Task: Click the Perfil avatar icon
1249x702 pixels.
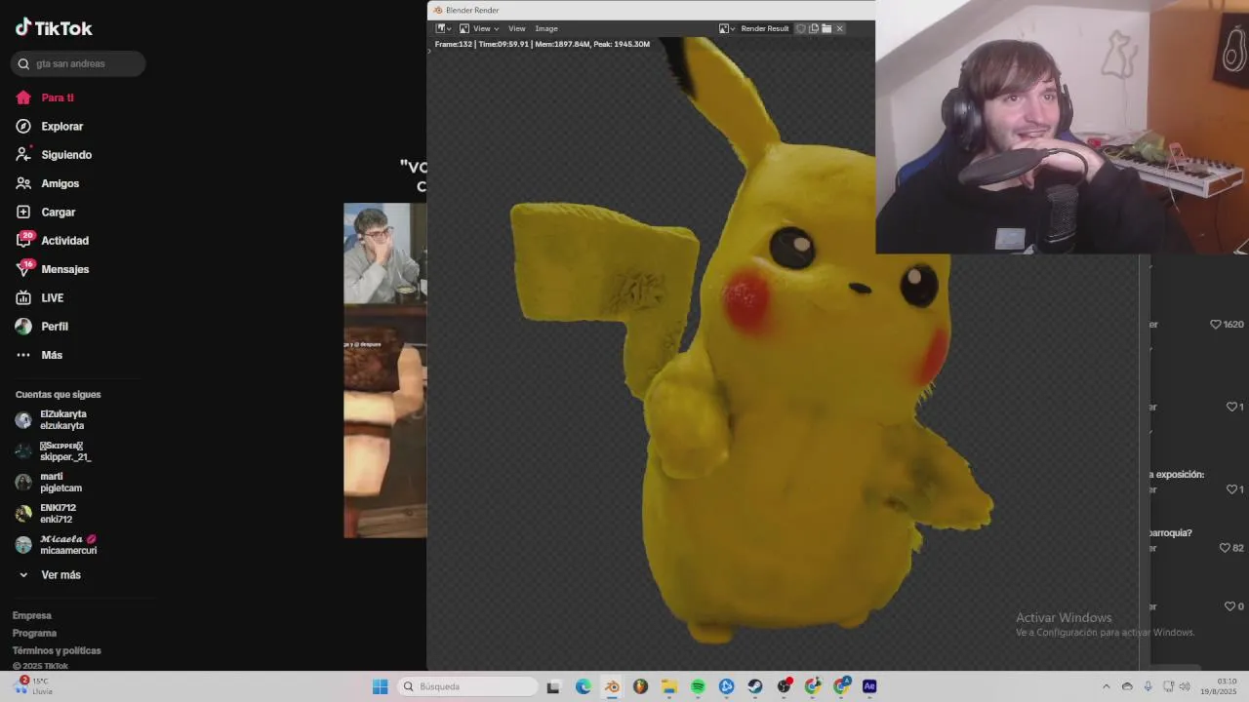Action: point(23,326)
